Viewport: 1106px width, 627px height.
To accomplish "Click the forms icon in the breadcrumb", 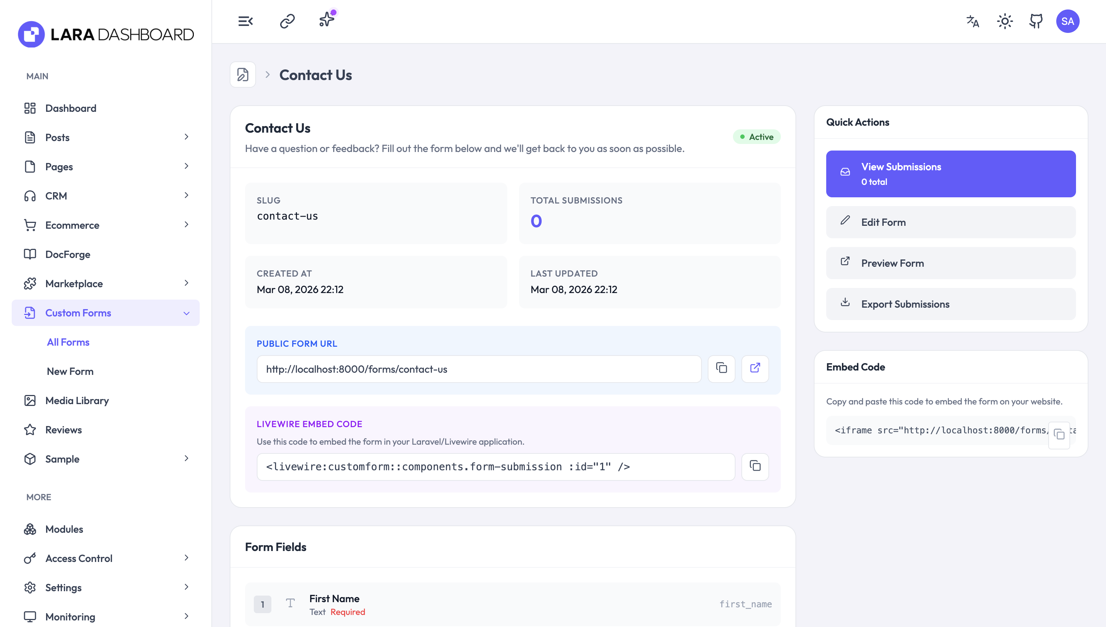I will [242, 74].
